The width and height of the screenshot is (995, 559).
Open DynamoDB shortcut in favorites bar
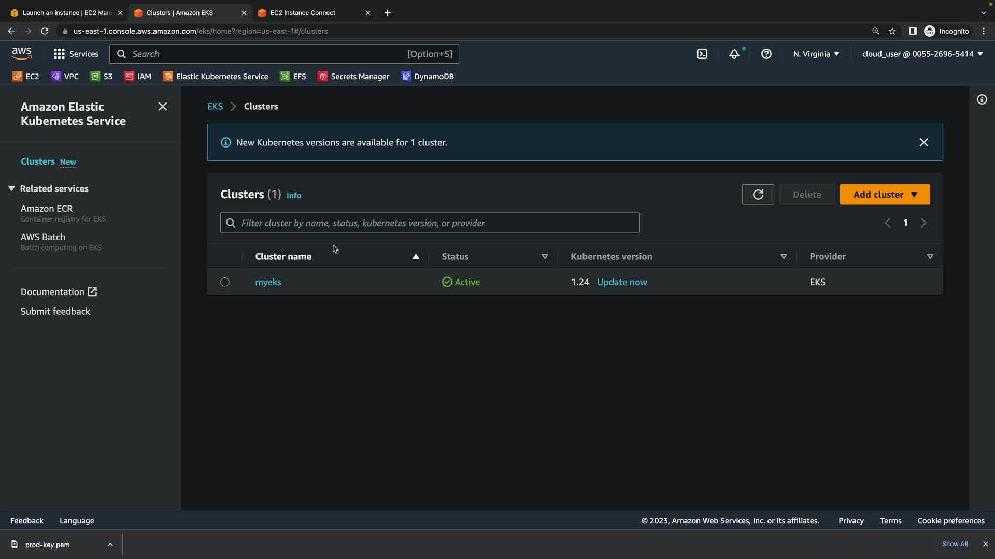pos(428,77)
